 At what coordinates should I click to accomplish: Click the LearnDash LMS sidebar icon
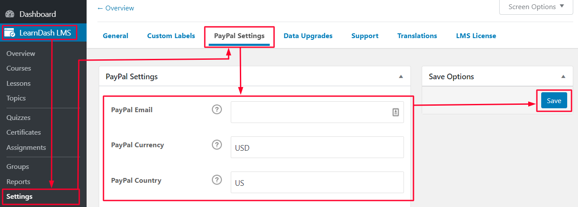(x=10, y=33)
